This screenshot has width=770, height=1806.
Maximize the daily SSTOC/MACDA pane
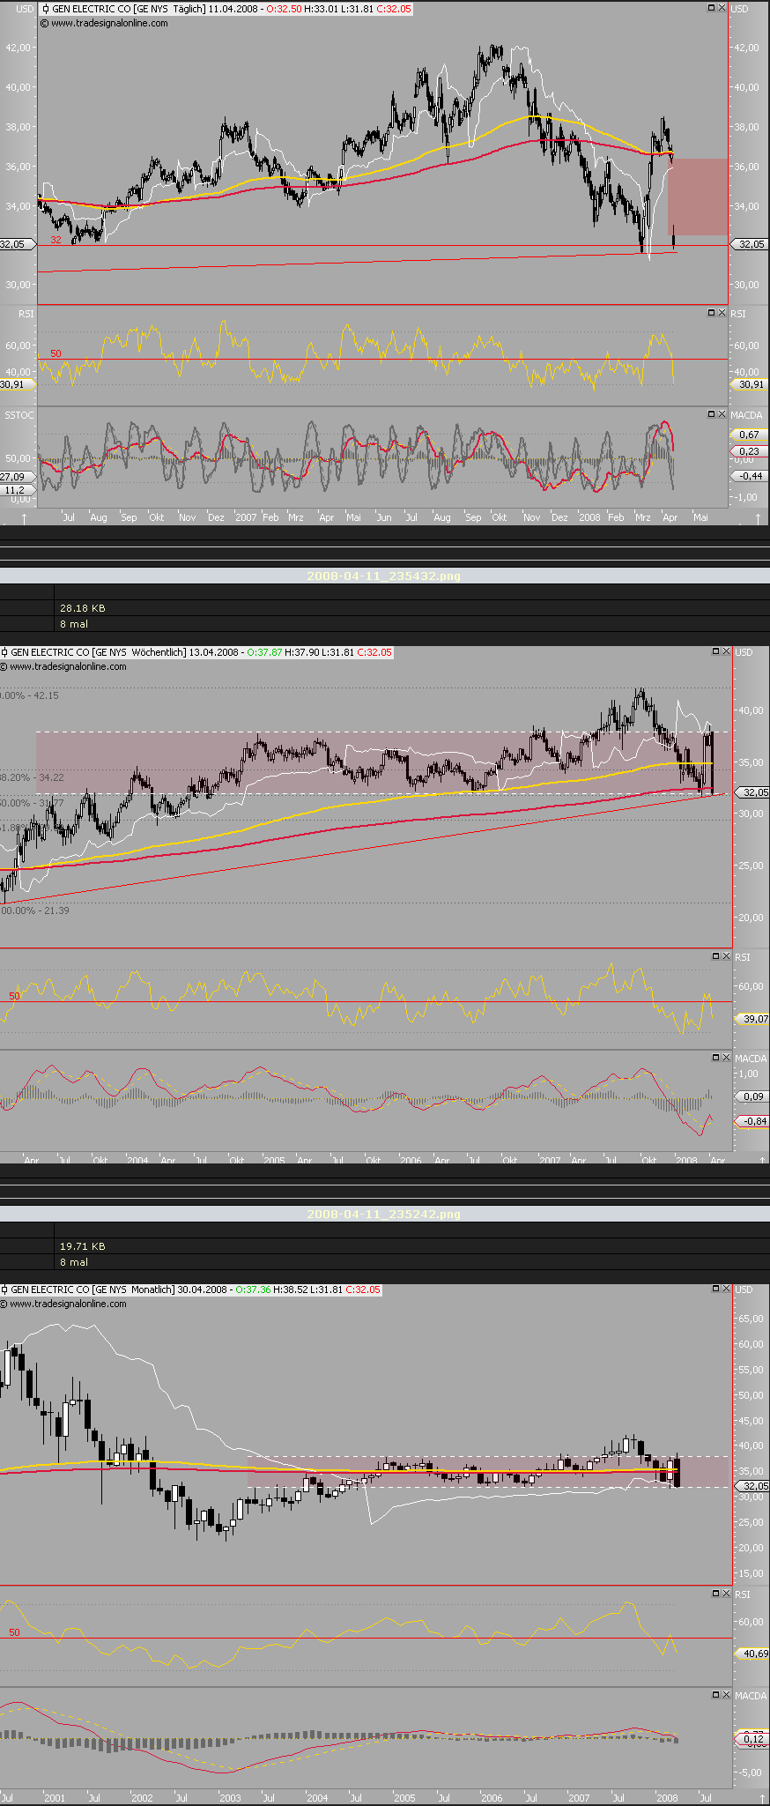[712, 413]
